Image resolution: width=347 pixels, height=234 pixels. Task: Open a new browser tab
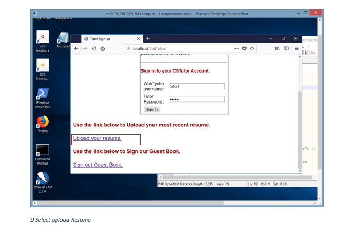pyautogui.click(x=148, y=39)
